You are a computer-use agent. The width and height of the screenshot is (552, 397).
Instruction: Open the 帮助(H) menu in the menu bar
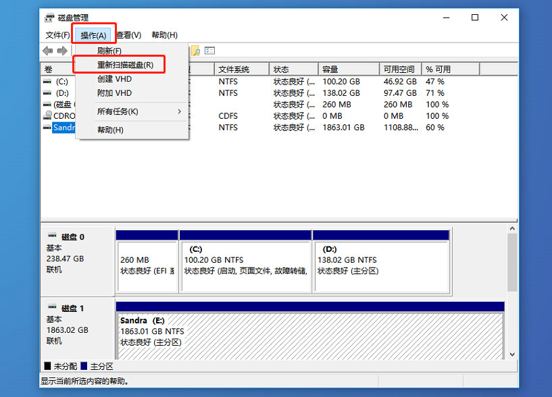pos(164,35)
